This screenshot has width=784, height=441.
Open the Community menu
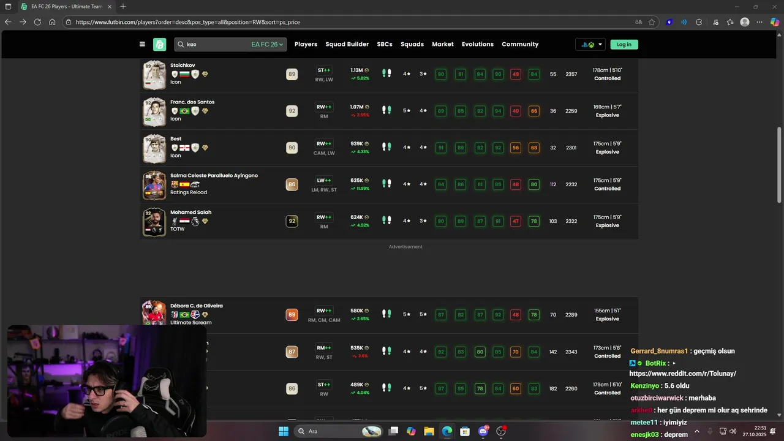pyautogui.click(x=520, y=44)
